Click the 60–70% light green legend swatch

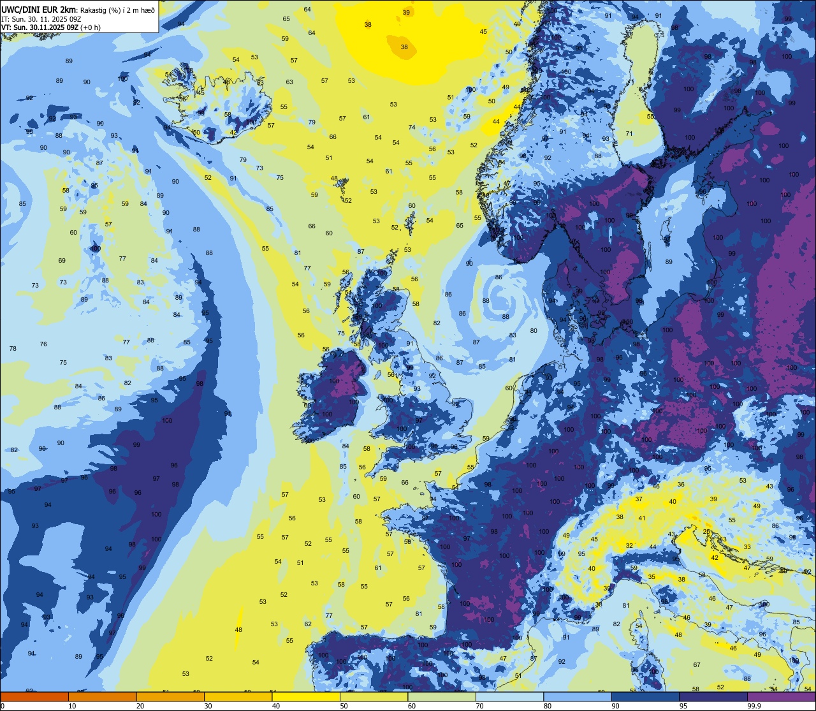(442, 697)
